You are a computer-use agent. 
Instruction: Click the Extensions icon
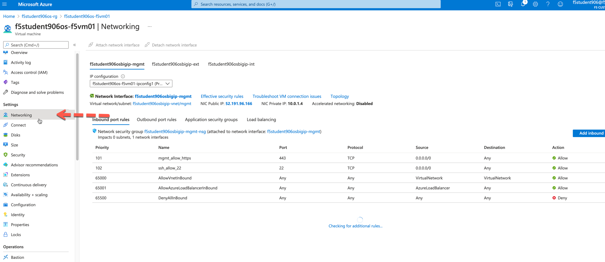(6, 175)
